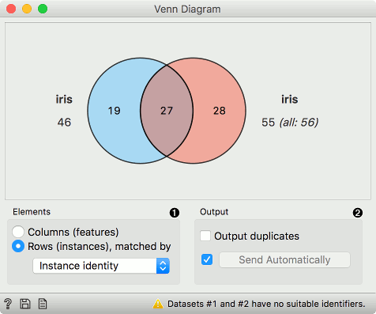This screenshot has height=314, width=376.
Task: Open the help question mark icon
Action: pyautogui.click(x=8, y=304)
